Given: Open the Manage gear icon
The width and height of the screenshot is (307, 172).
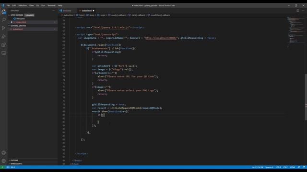Looking at the screenshot, I should tap(3, 161).
